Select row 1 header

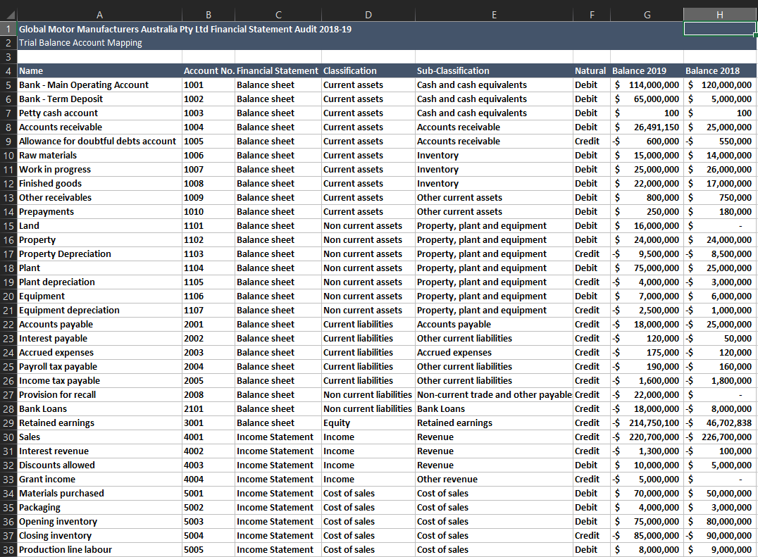point(8,29)
